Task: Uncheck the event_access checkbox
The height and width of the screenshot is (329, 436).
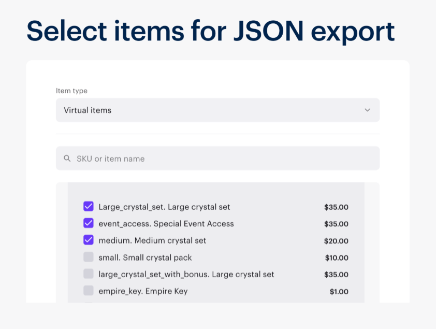Action: coord(89,224)
